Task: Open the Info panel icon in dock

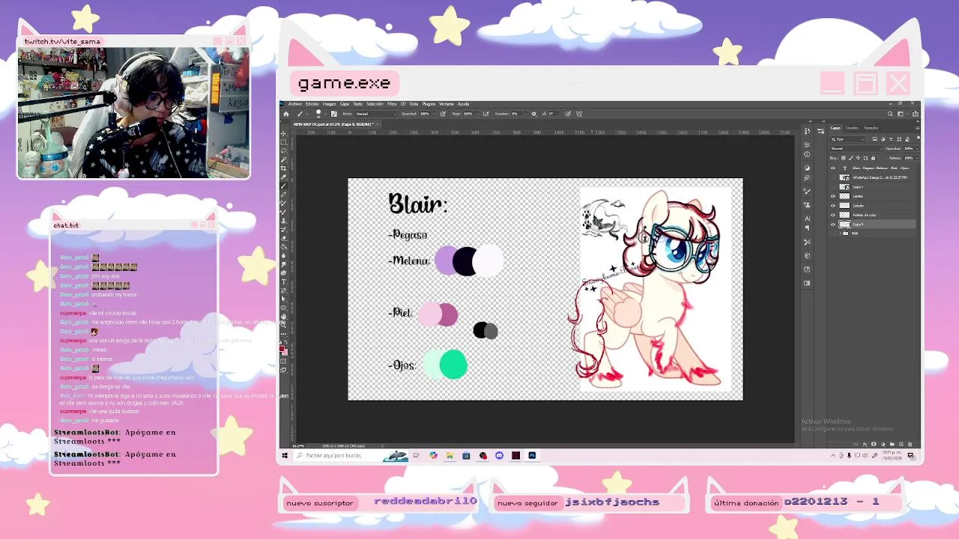Action: pos(807,154)
